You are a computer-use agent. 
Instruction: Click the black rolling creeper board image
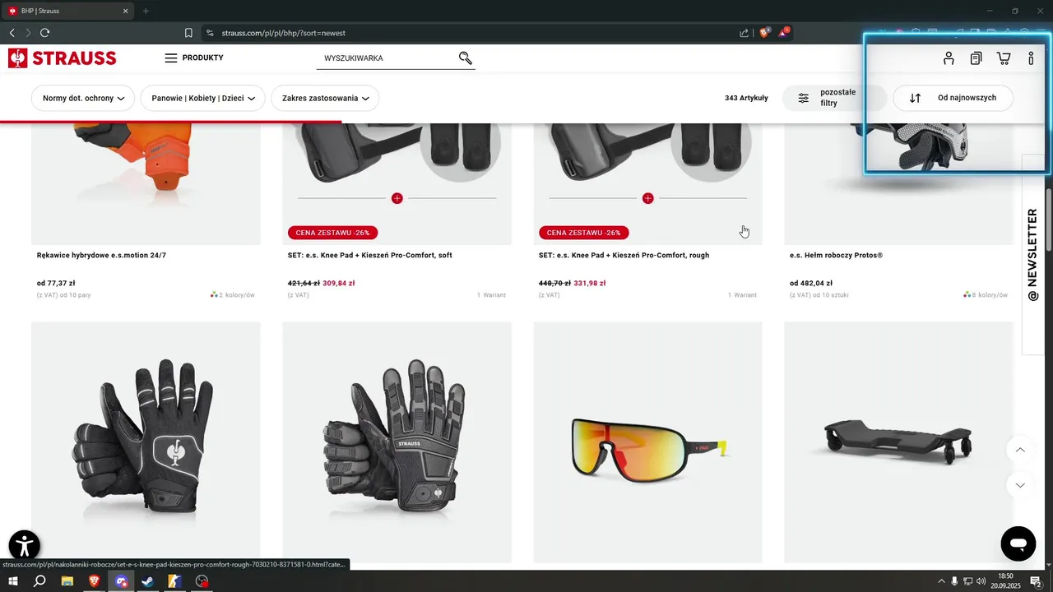tap(898, 442)
